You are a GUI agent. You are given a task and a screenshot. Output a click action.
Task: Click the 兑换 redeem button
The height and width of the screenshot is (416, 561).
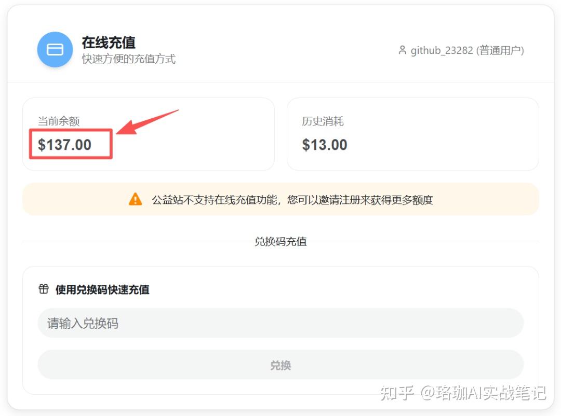pyautogui.click(x=280, y=365)
